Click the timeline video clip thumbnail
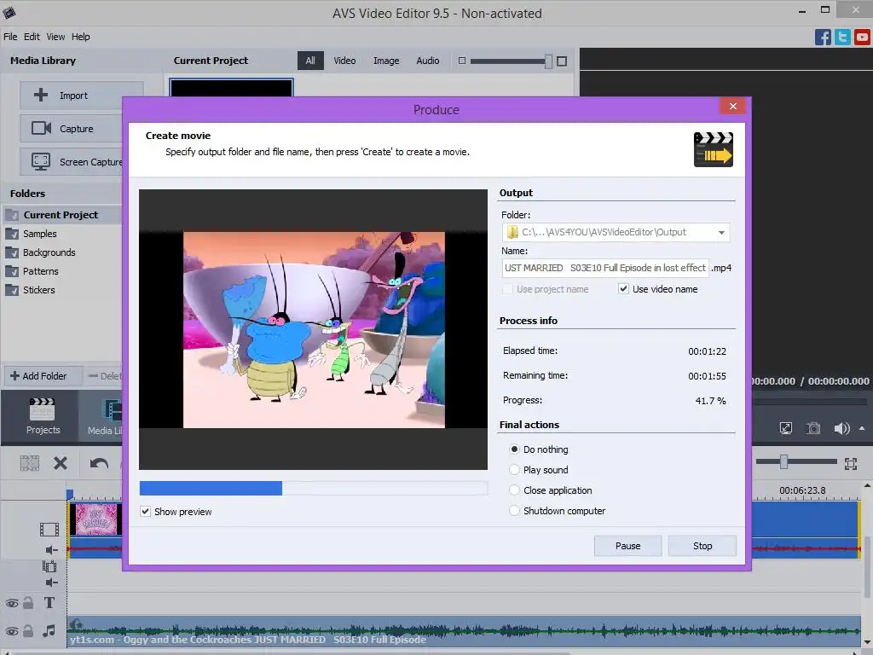873x655 pixels. tap(95, 519)
